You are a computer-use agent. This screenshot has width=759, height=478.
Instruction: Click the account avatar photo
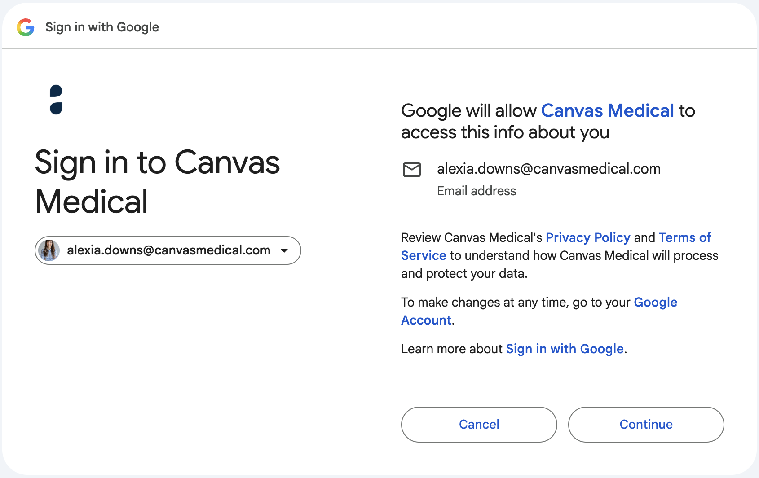[x=49, y=250]
